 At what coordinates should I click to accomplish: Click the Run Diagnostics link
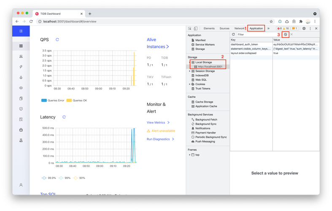(158, 139)
